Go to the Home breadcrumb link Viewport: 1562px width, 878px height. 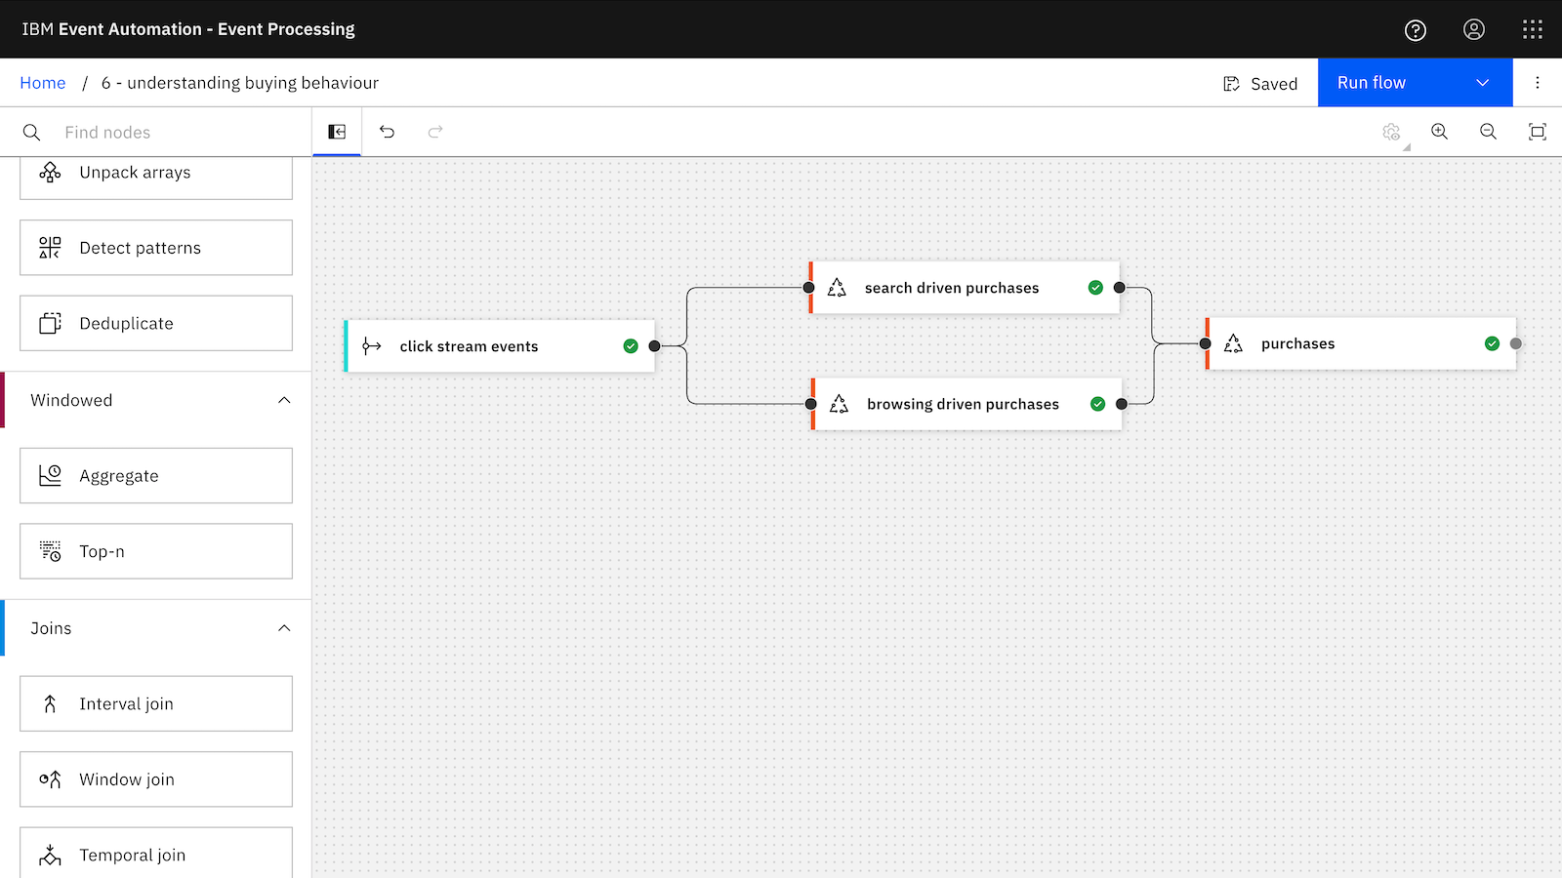coord(43,83)
